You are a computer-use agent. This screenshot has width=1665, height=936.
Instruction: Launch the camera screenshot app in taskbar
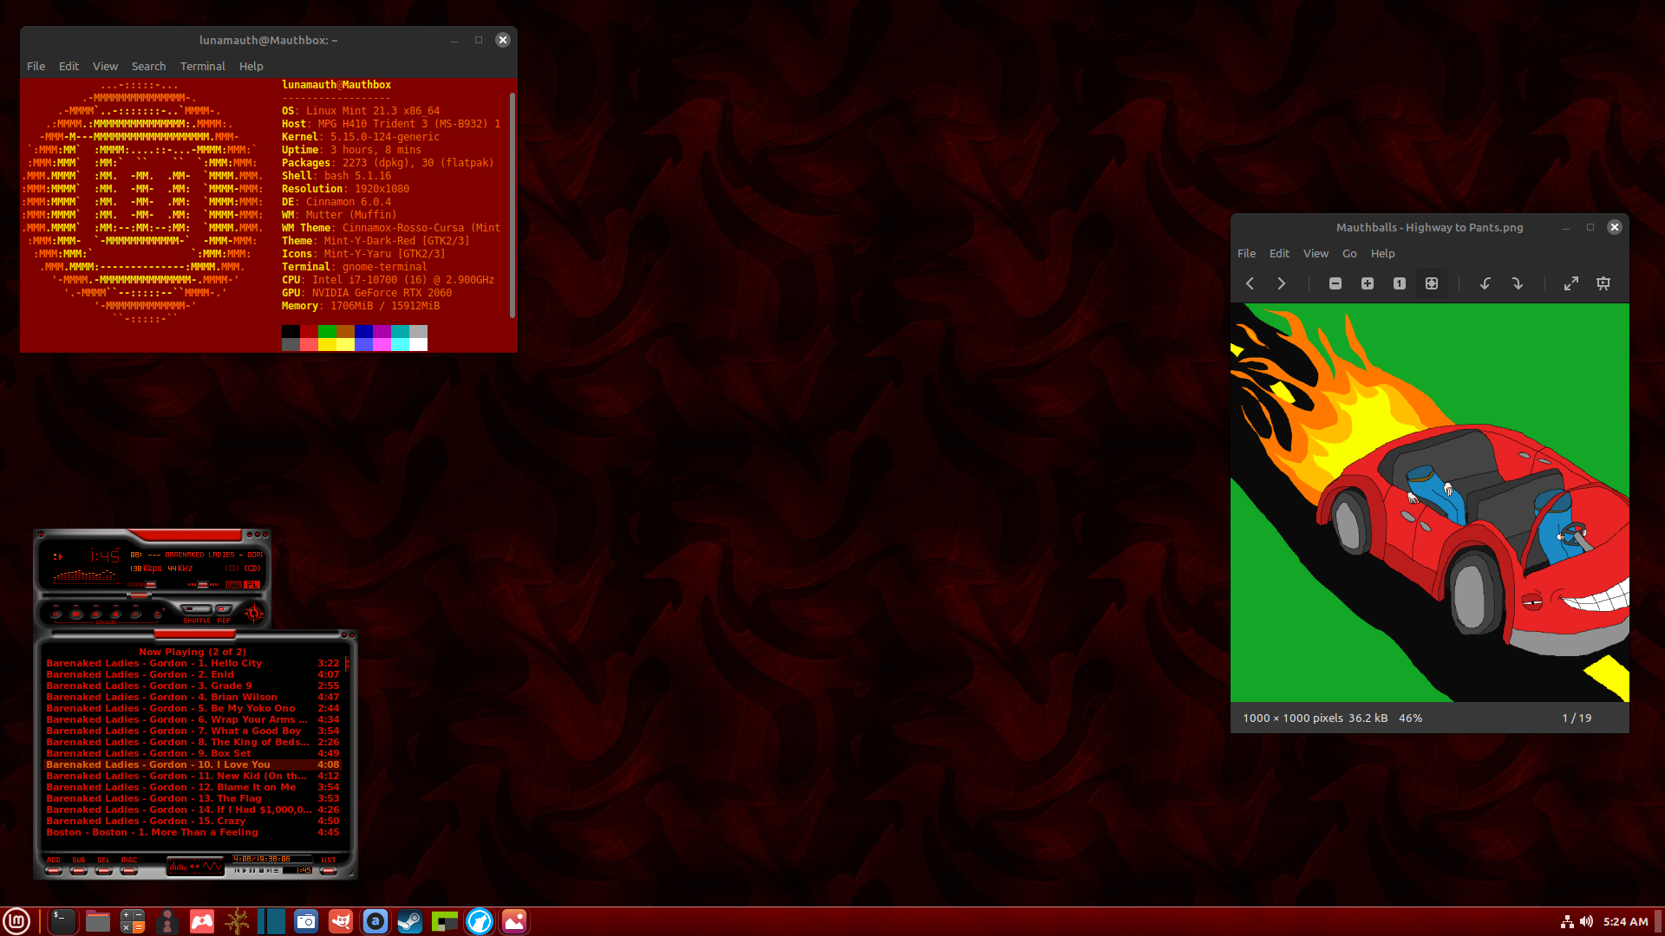coord(306,921)
